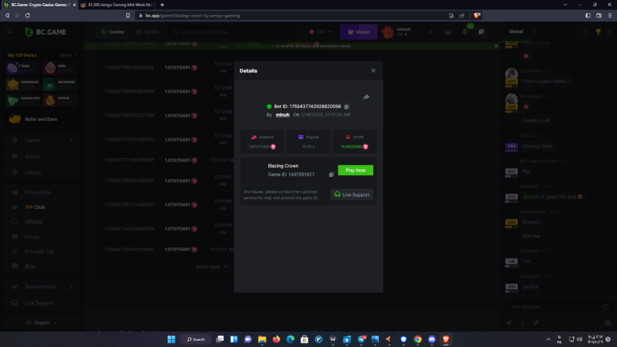This screenshot has height=347, width=617.
Task: Reload the page with browser refresh icon
Action: click(x=27, y=15)
